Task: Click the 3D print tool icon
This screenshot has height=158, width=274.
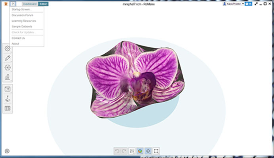Action: click(8, 99)
